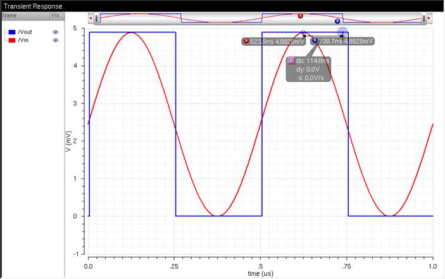Grab right handle of overview zoom range

click(423, 18)
